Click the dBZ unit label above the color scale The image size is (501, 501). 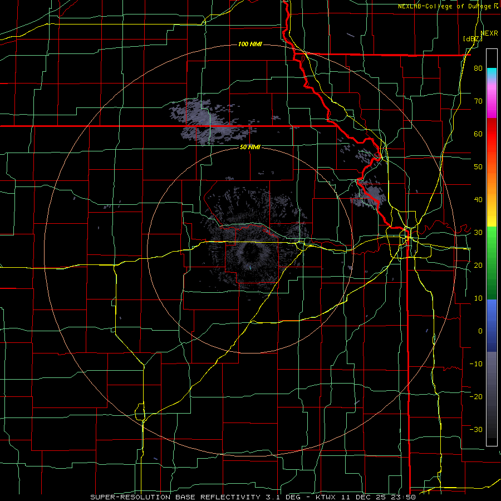(473, 39)
